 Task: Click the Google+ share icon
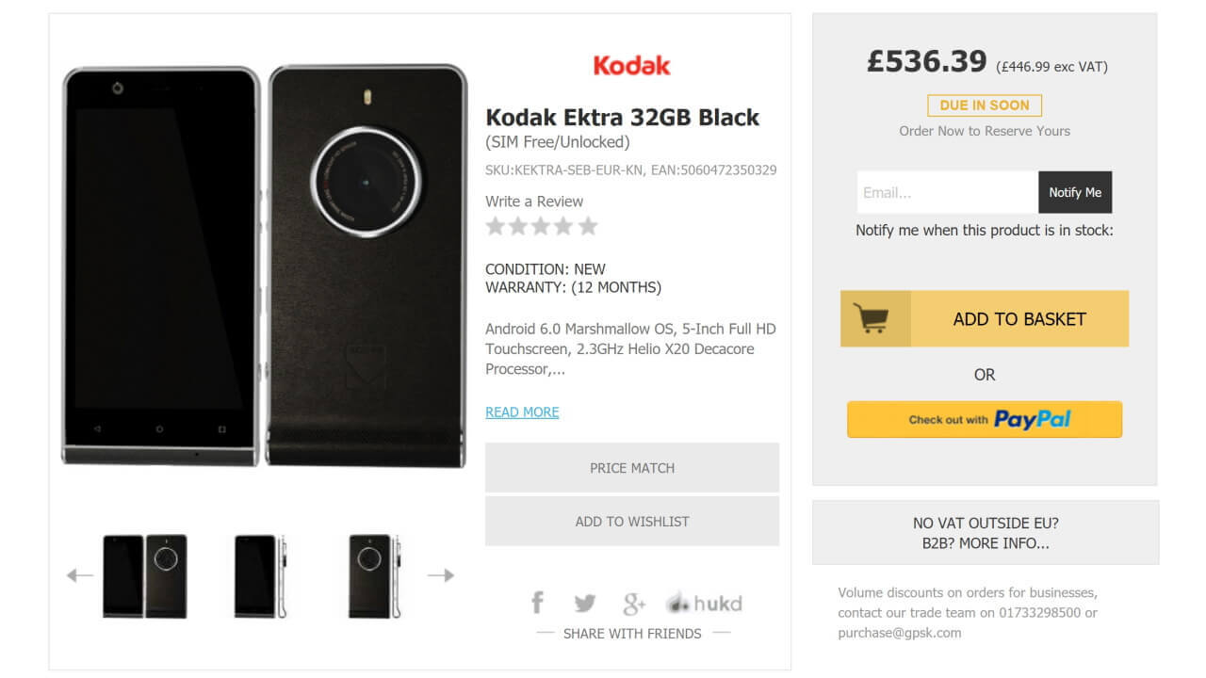pos(634,602)
